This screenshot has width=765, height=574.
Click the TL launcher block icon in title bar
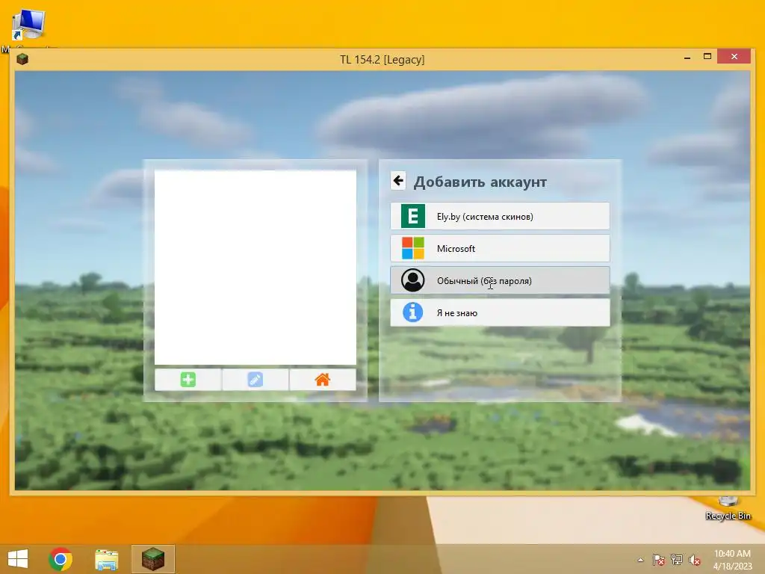pyautogui.click(x=22, y=59)
